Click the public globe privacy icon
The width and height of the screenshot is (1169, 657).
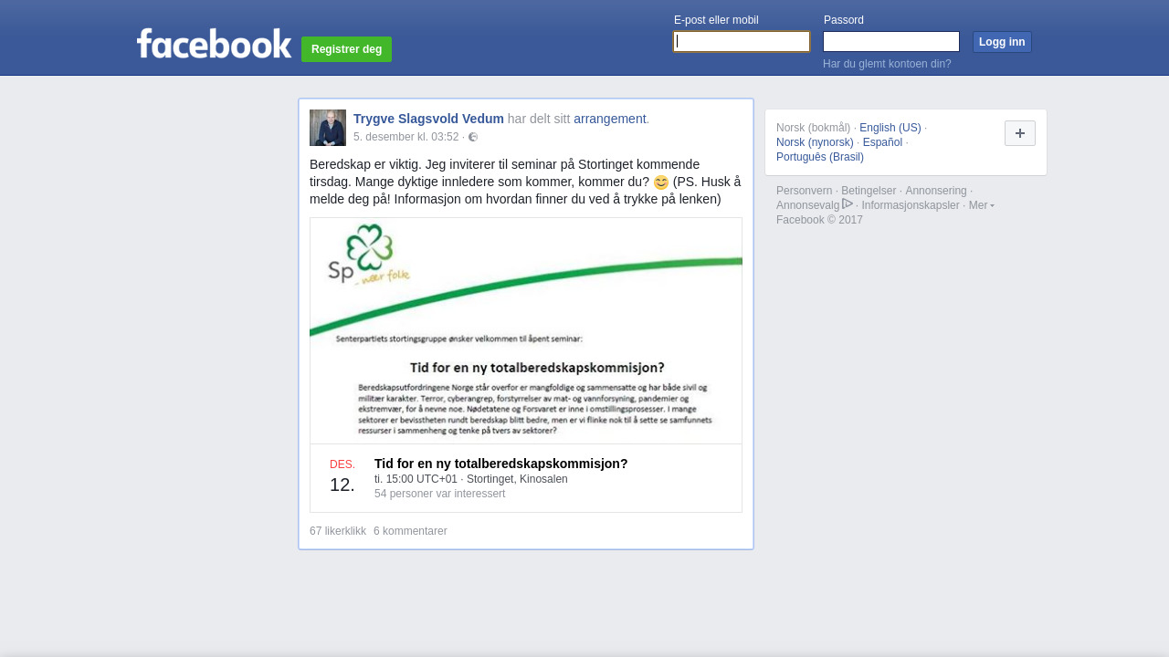[x=473, y=137]
